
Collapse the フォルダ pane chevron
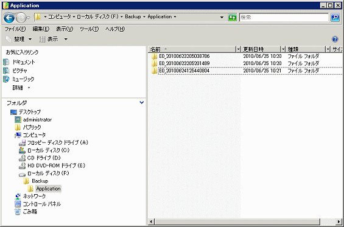click(x=142, y=102)
